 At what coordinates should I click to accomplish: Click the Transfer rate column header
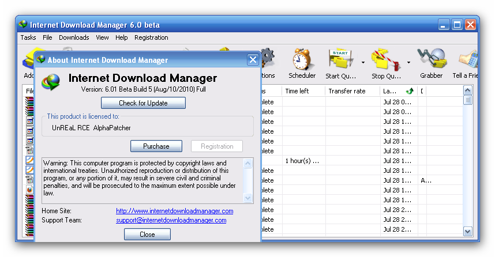347,91
